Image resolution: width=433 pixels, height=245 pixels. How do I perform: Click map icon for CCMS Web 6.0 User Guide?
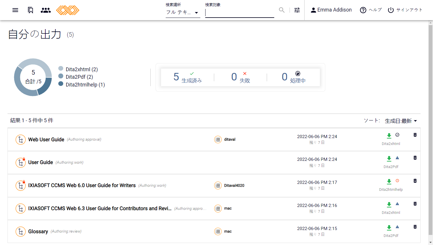pyautogui.click(x=20, y=186)
